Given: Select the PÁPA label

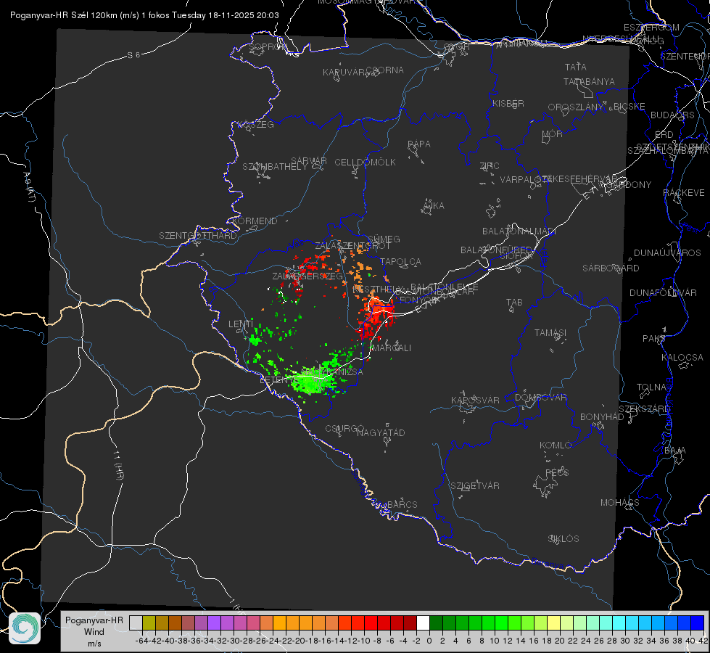Looking at the screenshot, I should tap(419, 144).
